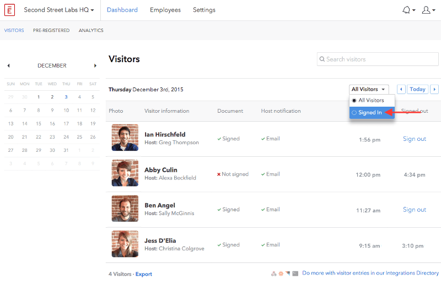This screenshot has width=441, height=285.
Task: Switch to the Analytics sub-tab
Action: tap(91, 30)
